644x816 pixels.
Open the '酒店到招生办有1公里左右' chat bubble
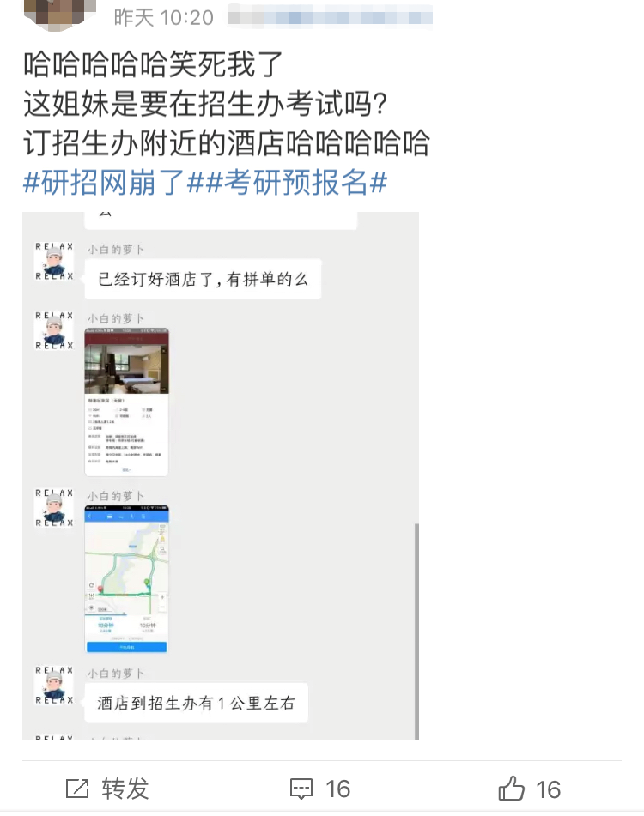point(196,703)
